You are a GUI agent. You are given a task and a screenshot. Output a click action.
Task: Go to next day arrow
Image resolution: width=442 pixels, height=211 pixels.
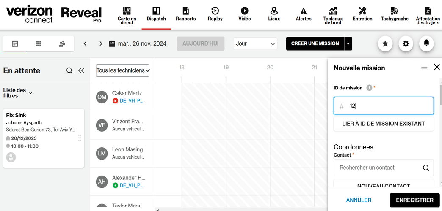[101, 43]
